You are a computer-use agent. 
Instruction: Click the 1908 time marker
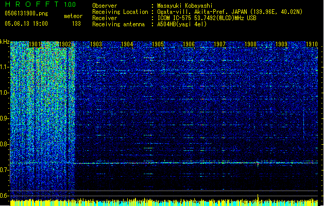[250, 44]
